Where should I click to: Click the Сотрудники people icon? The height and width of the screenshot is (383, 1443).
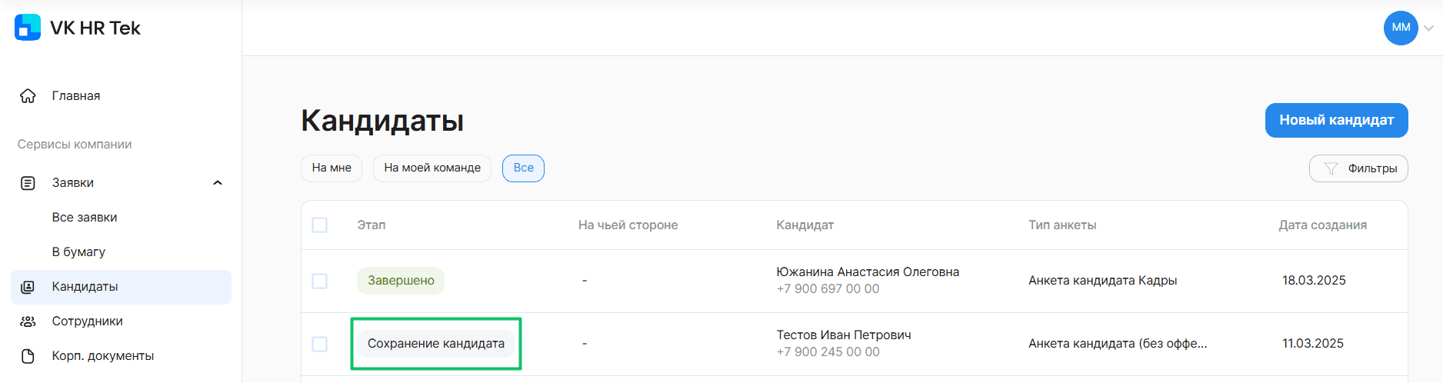pos(28,321)
